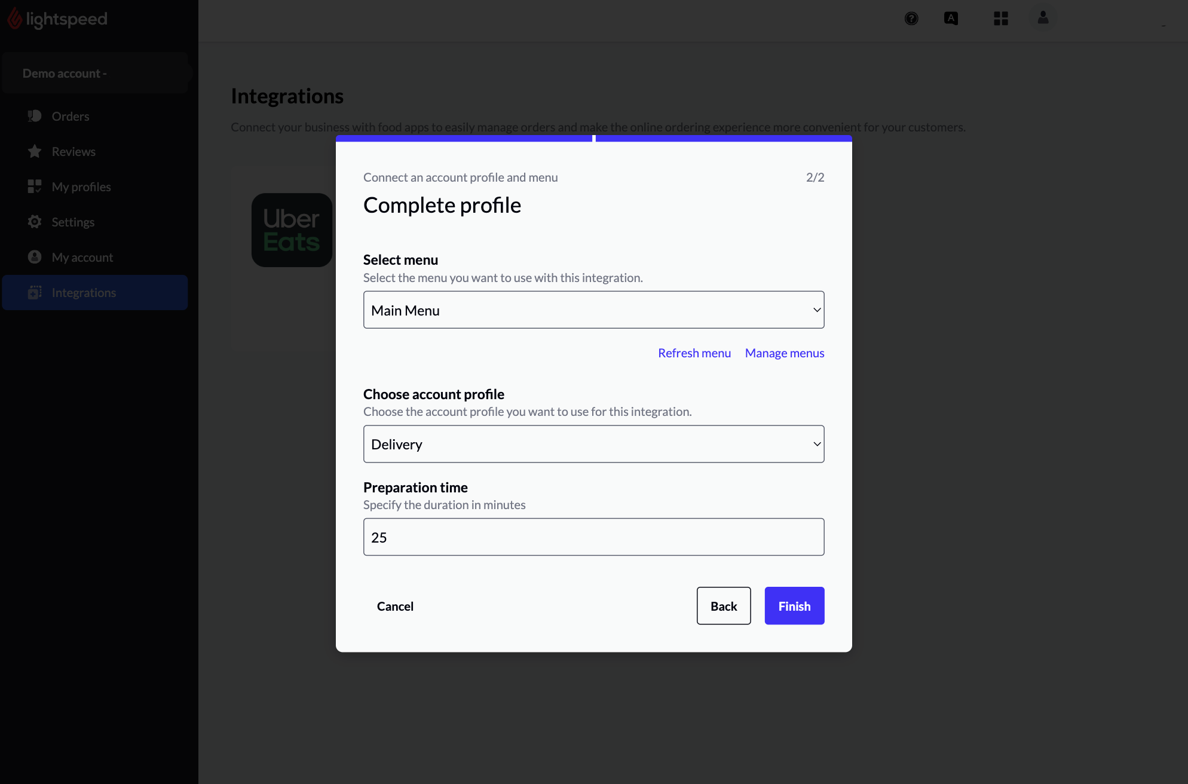1188x784 pixels.
Task: Click the Reviews sidebar icon
Action: pyautogui.click(x=34, y=151)
